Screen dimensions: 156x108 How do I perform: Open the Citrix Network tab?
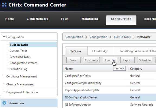point(37,19)
